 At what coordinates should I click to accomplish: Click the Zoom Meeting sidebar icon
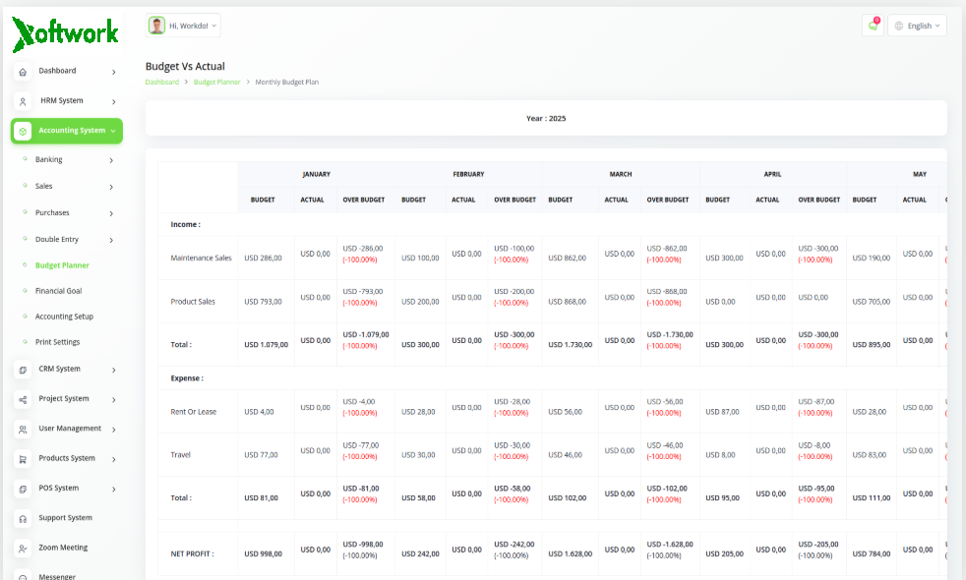click(23, 549)
